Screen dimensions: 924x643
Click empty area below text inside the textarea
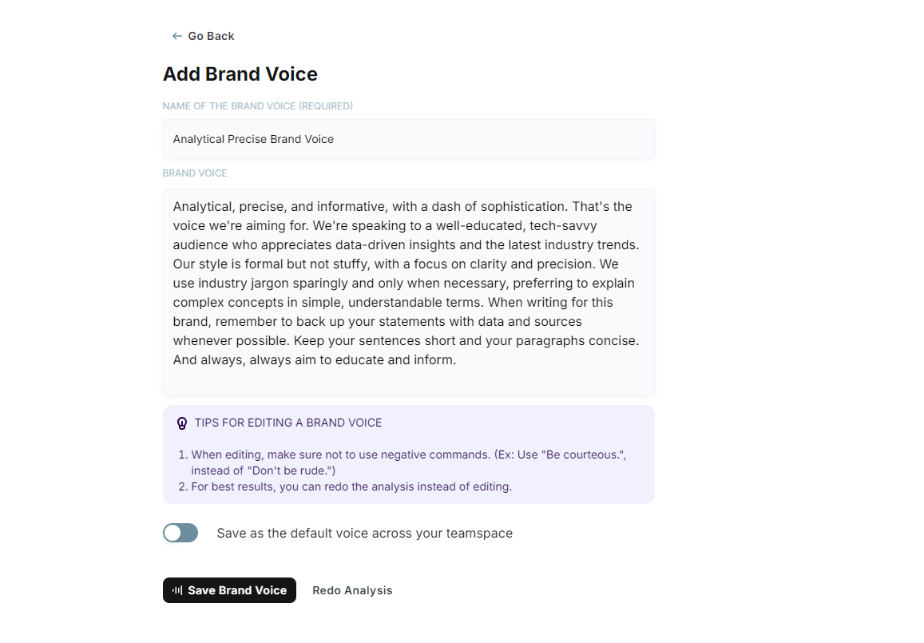[x=408, y=381]
